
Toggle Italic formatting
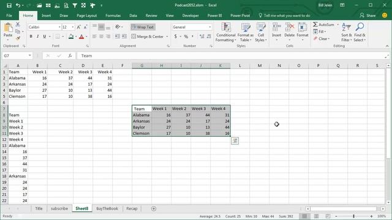coord(38,37)
